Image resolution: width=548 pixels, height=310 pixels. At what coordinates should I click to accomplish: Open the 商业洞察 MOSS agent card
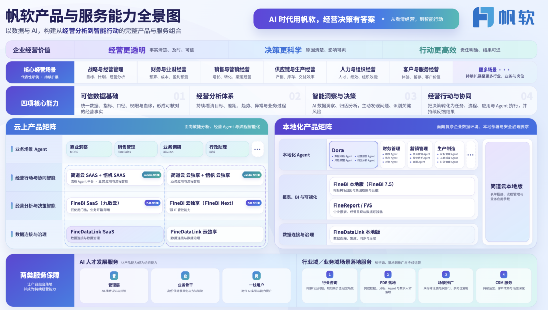click(89, 149)
